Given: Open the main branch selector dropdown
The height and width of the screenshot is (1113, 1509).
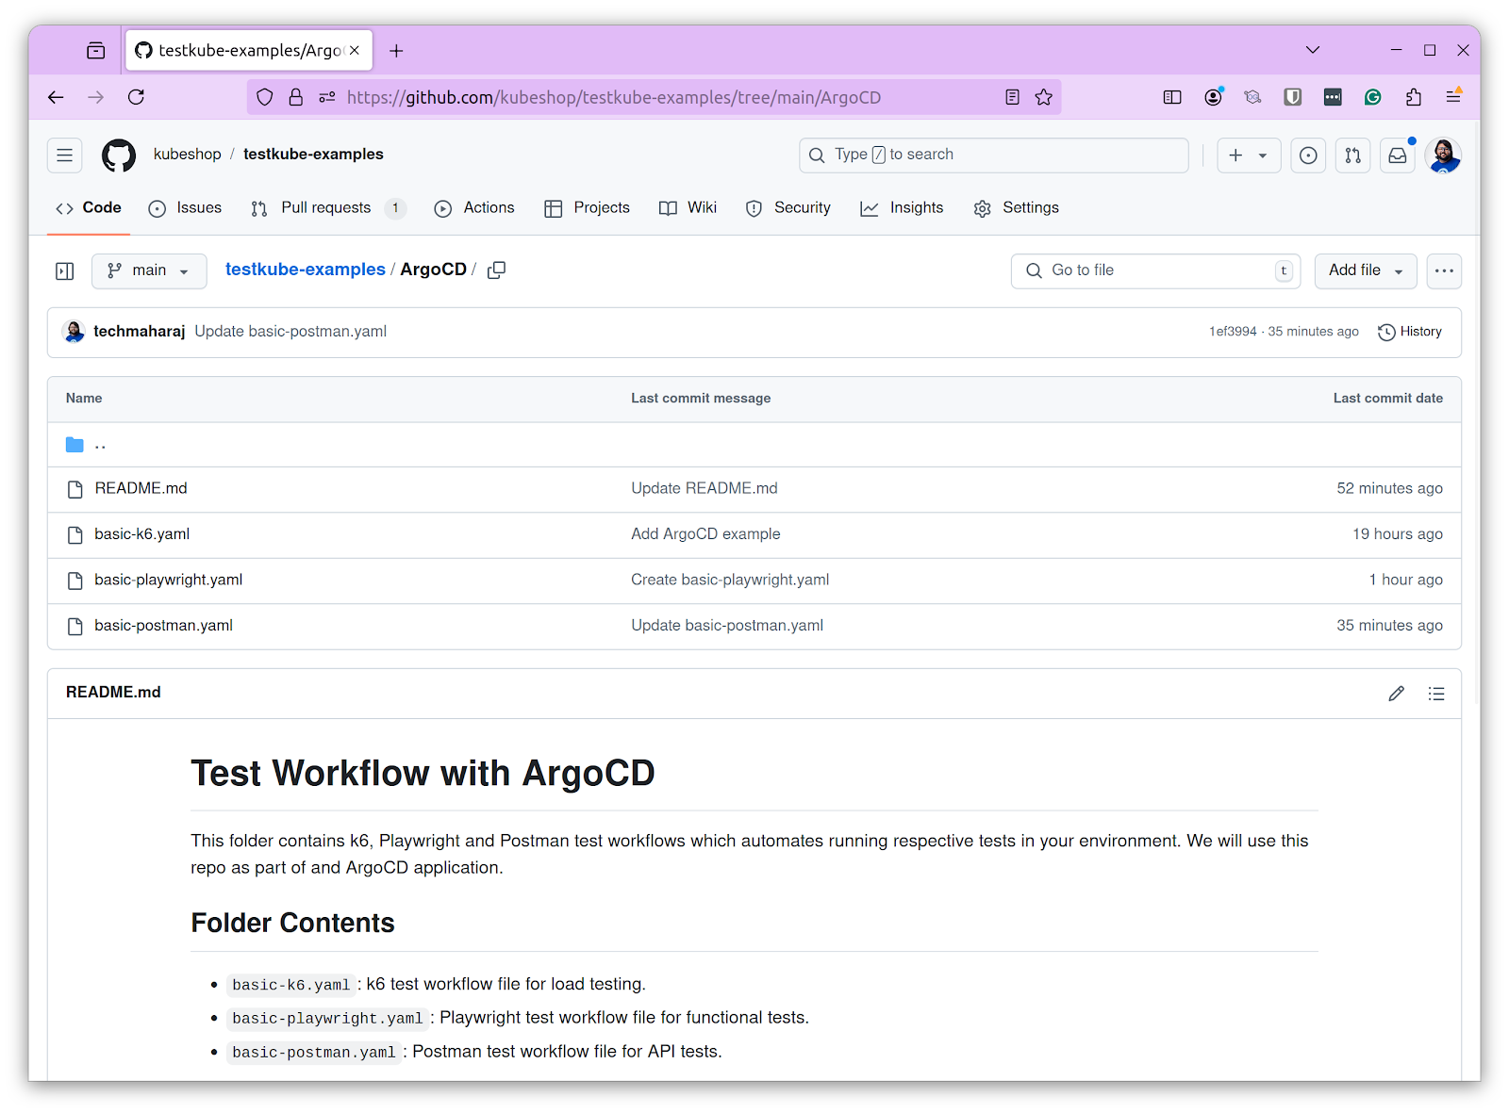Looking at the screenshot, I should (149, 271).
